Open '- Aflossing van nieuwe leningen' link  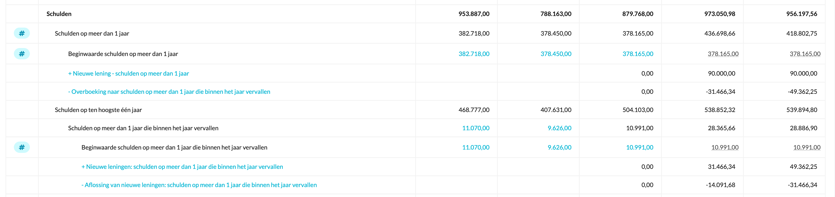point(199,185)
